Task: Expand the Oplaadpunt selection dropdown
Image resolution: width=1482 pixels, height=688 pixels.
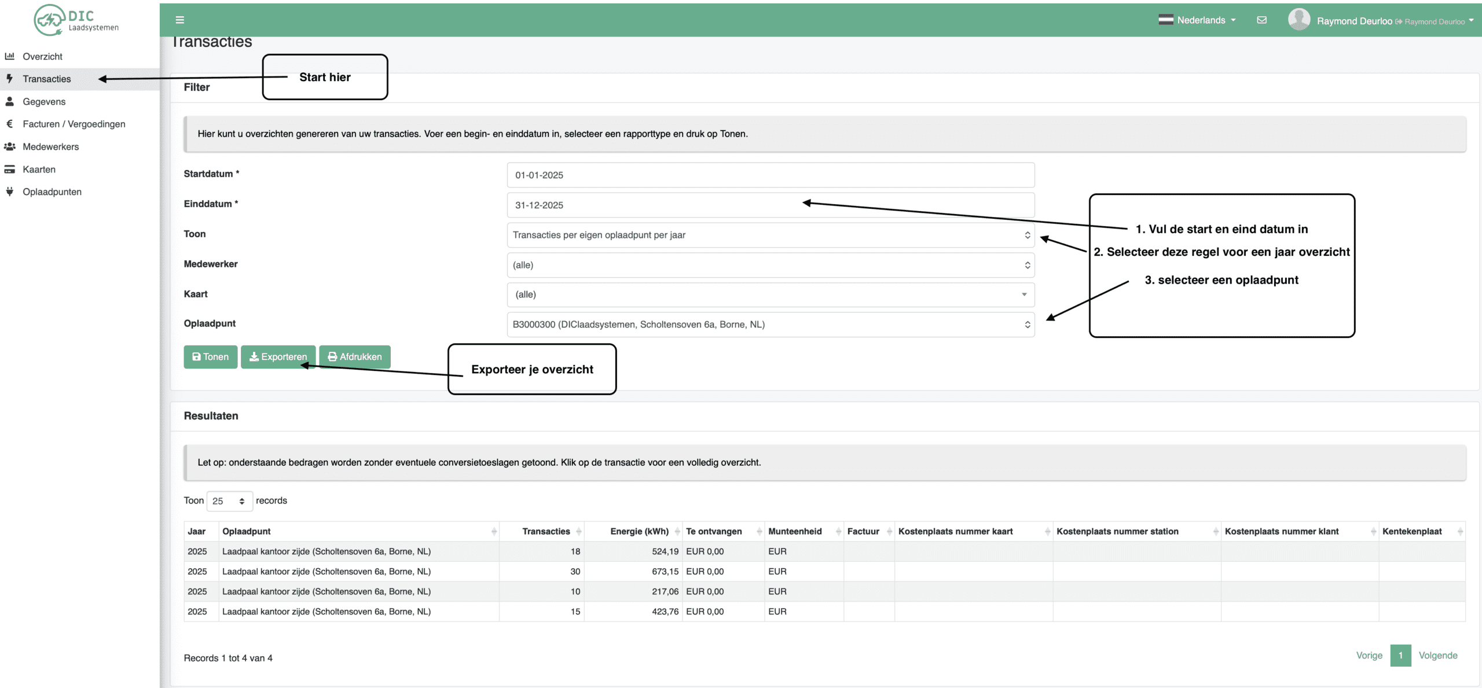Action: coord(771,325)
